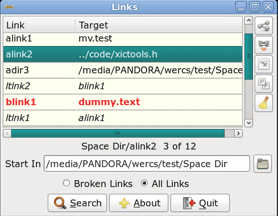
Task: Click the horizontal scrollbar thumb
Action: point(118,134)
